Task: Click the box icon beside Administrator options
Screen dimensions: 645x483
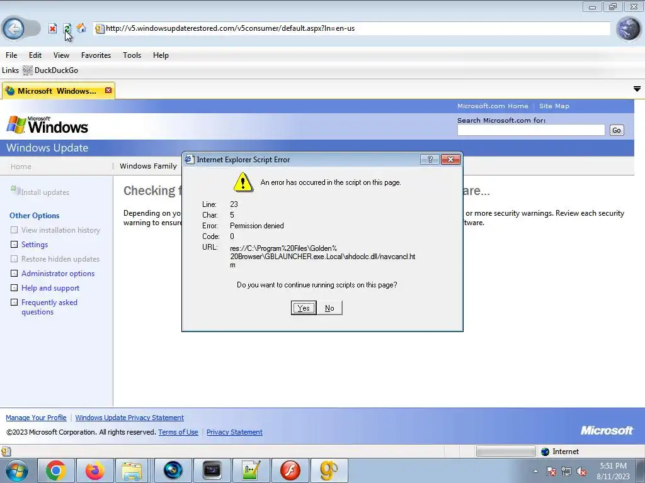Action: [14, 273]
